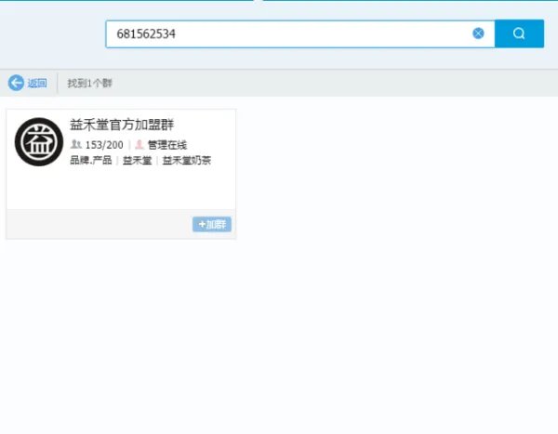Click the member count people icon
558x434 pixels.
click(75, 145)
